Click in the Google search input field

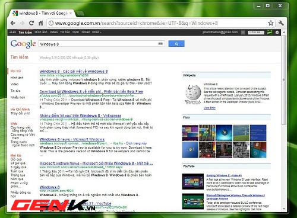click(x=99, y=44)
